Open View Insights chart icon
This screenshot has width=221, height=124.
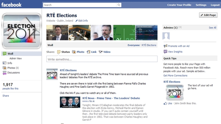coord(165,52)
